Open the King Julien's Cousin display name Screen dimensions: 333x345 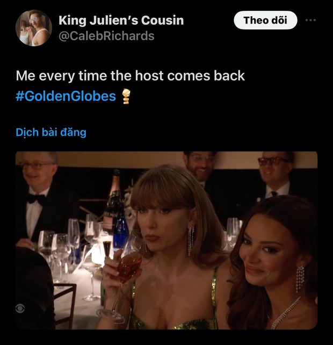tap(121, 20)
